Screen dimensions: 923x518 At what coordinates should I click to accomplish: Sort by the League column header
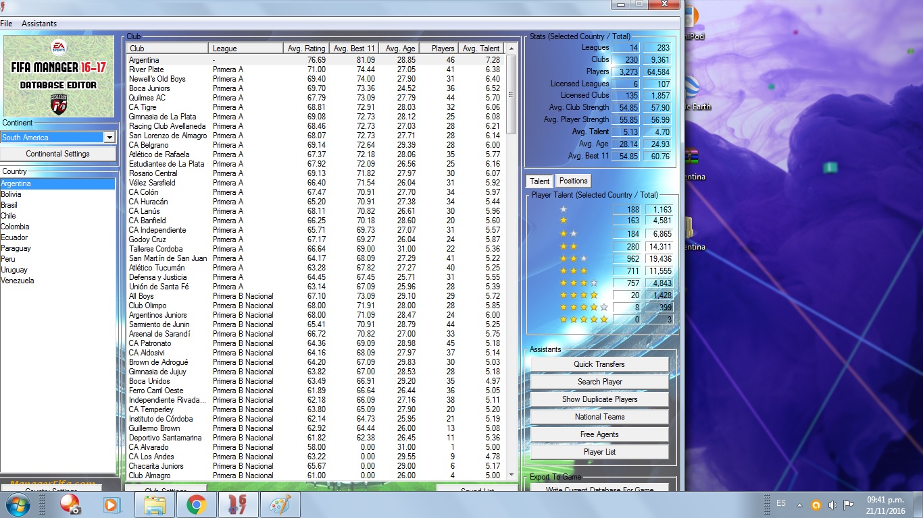[x=246, y=49]
